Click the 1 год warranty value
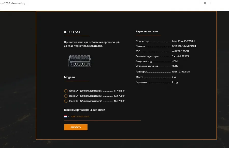229x148 pixels. point(175,82)
